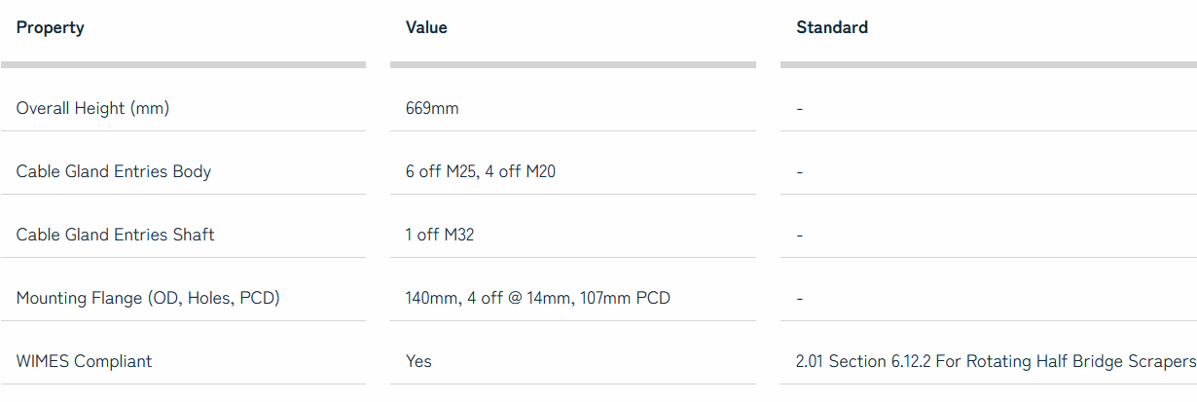Select the WIMES Compliant property label

click(85, 361)
